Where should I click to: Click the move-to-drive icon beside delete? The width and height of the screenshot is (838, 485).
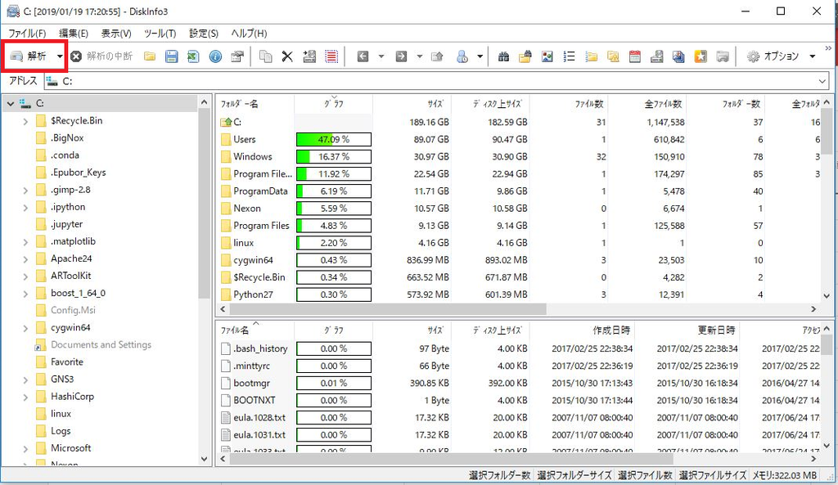pos(309,56)
